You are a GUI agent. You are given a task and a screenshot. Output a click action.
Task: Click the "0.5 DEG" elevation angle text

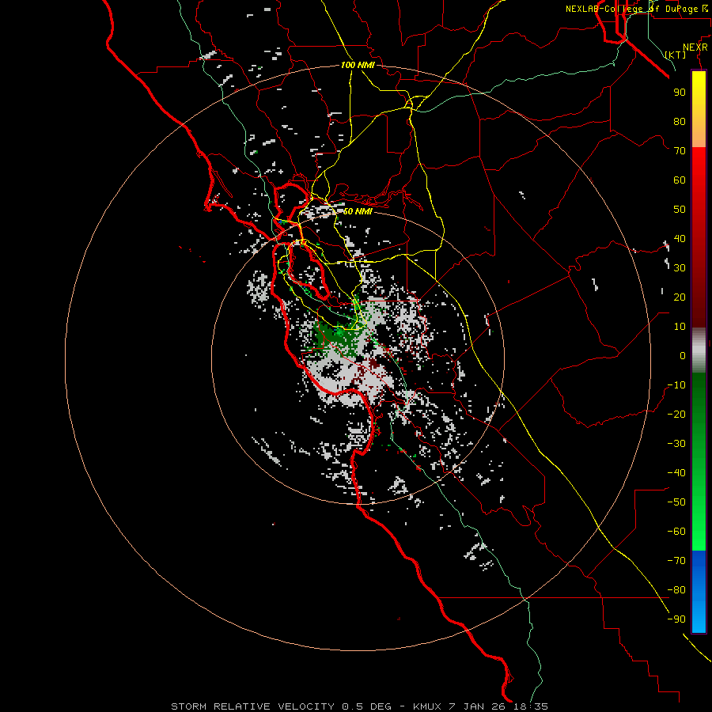pos(366,706)
